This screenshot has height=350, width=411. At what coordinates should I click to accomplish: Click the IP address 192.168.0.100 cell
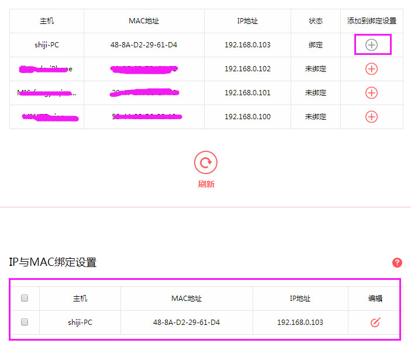247,117
